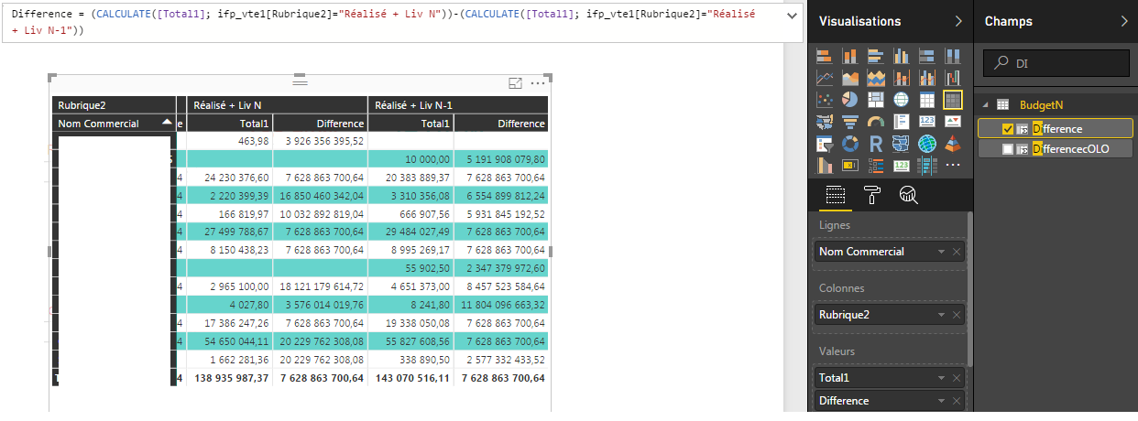
Task: Click the 'Réalisé + Liv N-1' column header
Action: [457, 105]
